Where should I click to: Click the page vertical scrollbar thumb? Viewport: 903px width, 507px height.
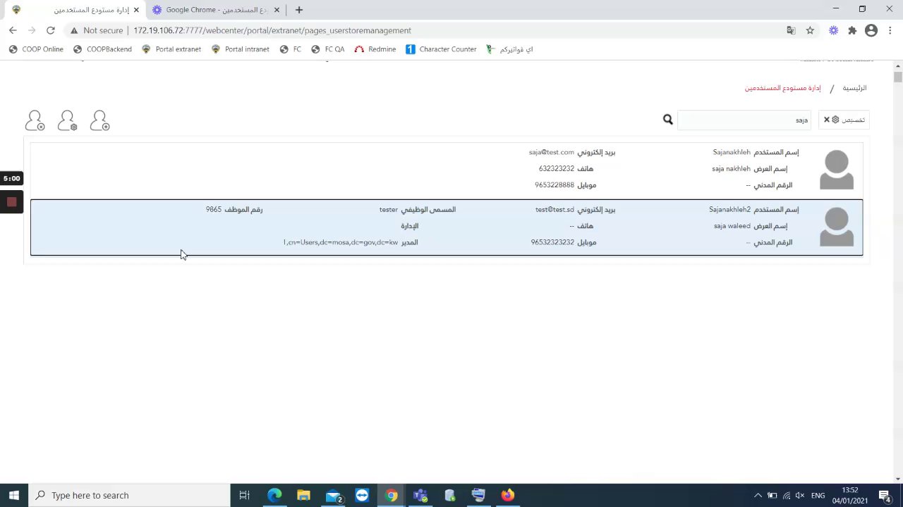coord(897,77)
